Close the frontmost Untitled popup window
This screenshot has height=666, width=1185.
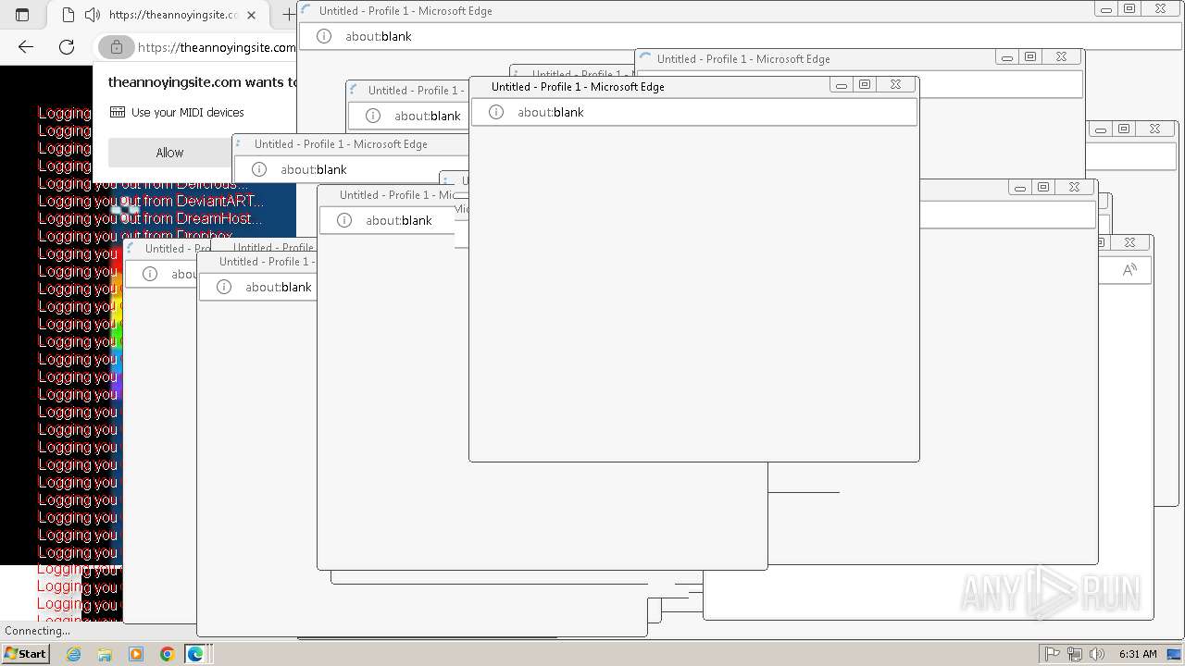895,84
